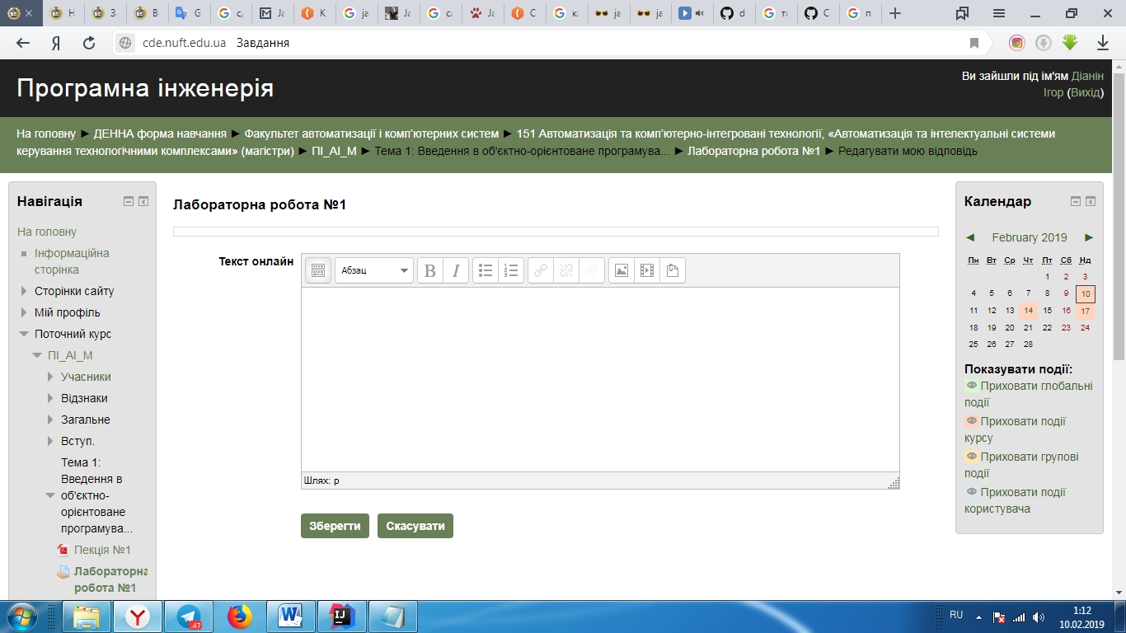This screenshot has height=633, width=1126.
Task: Click the Зберегти button
Action: tap(335, 526)
